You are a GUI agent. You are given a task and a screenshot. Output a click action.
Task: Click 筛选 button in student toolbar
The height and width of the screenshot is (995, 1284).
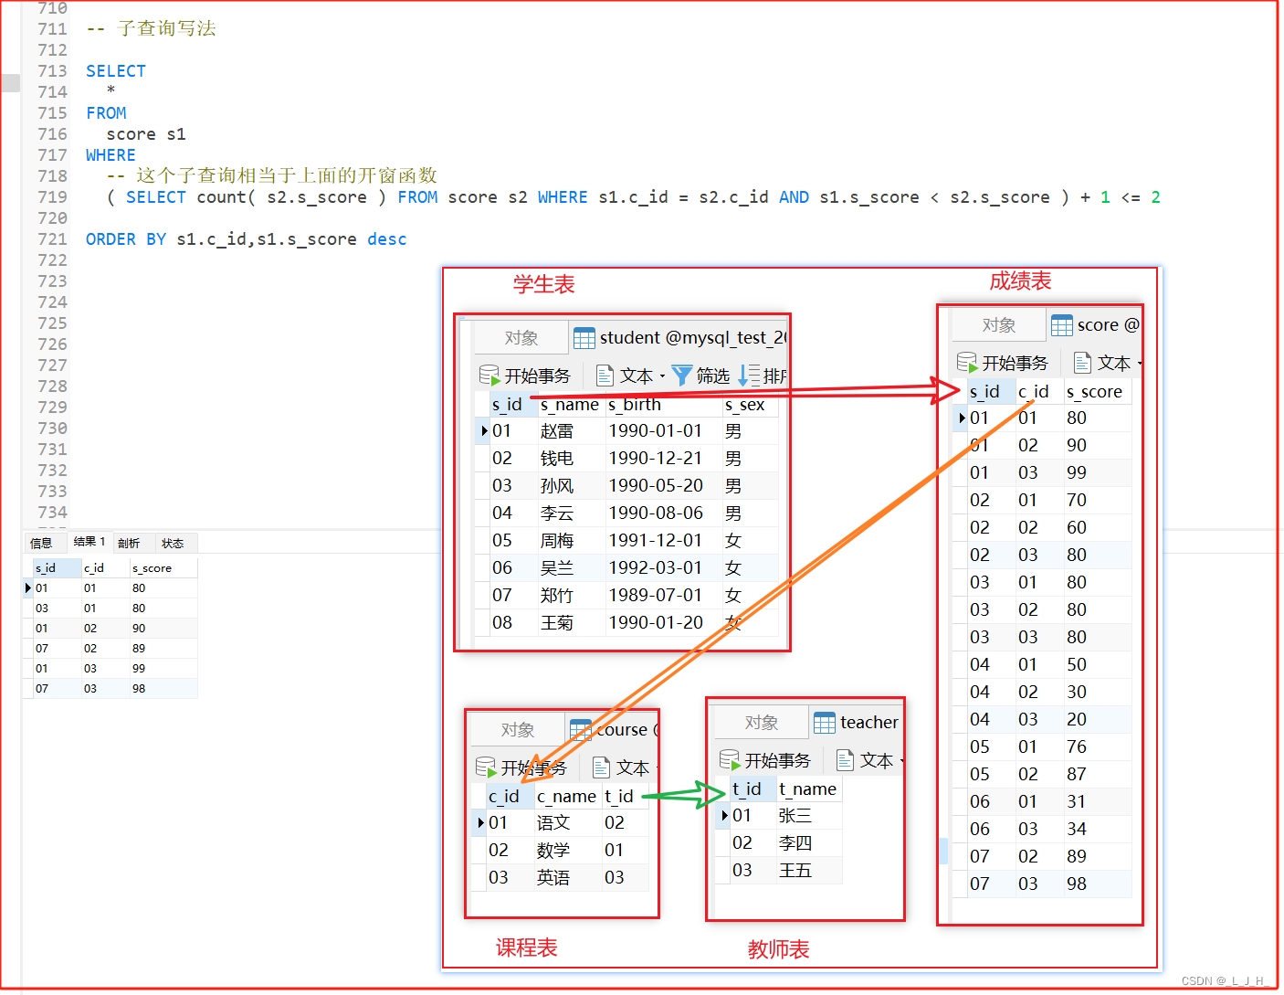coord(700,376)
